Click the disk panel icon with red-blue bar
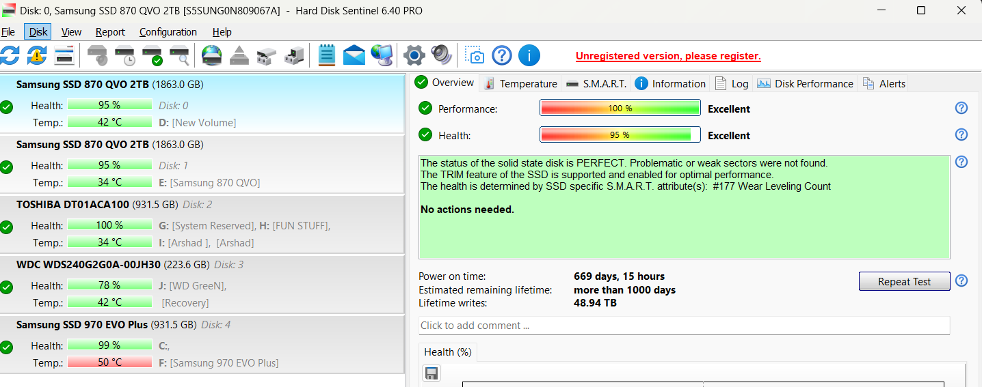This screenshot has height=387, width=982. [64, 55]
